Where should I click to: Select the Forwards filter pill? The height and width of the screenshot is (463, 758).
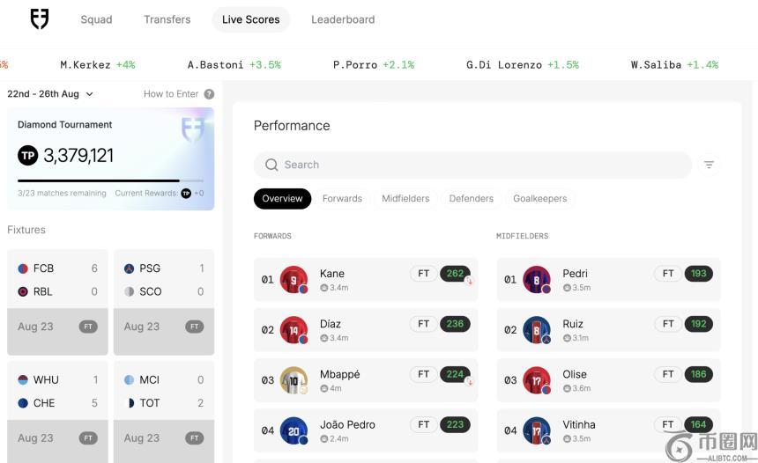pyautogui.click(x=342, y=199)
